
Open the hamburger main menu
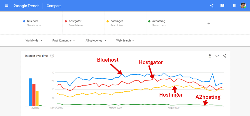tap(7, 6)
